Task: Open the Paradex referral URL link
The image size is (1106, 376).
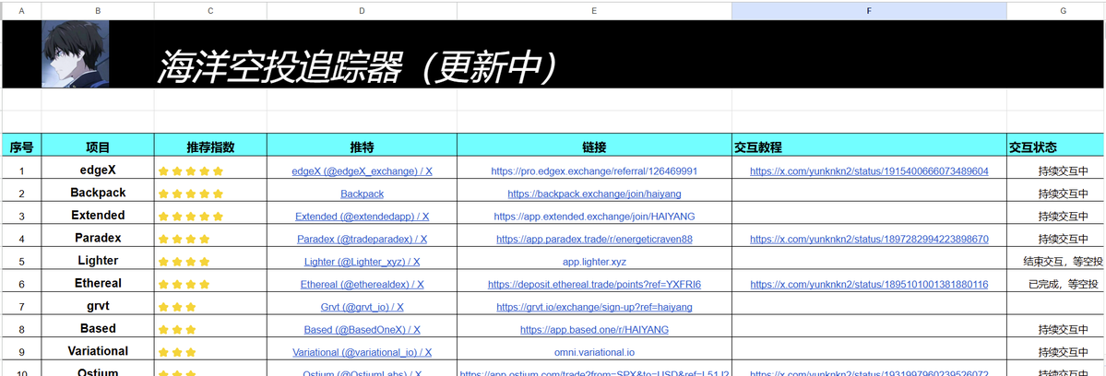Action: [594, 240]
